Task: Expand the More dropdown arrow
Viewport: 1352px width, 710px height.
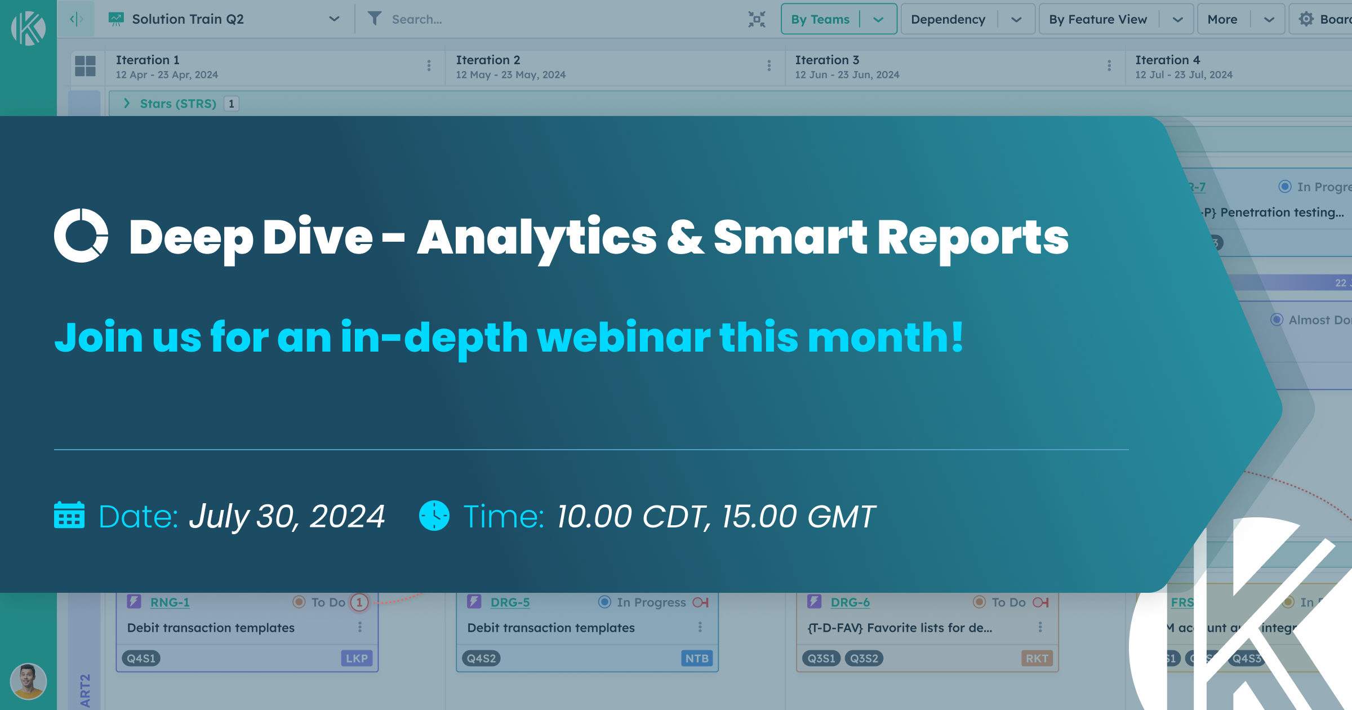Action: click(x=1269, y=20)
